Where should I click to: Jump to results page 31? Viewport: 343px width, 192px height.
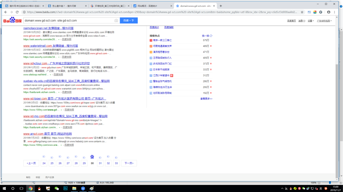point(100,163)
